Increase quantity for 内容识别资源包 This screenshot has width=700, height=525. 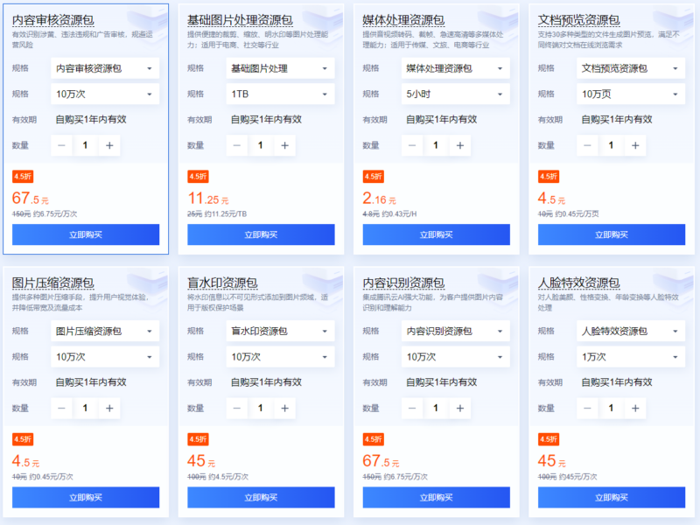click(460, 408)
